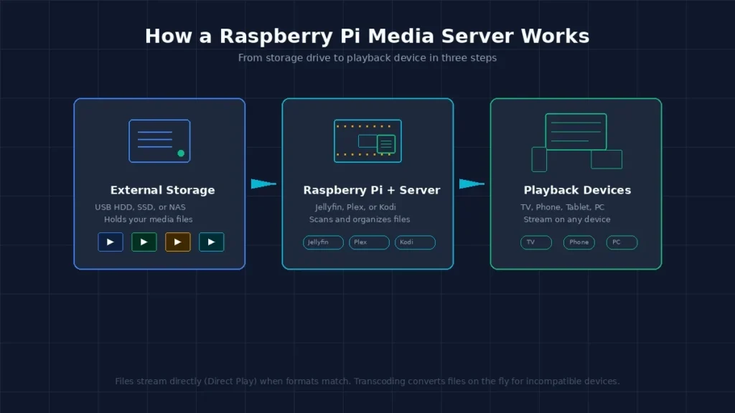
Task: Click the main title How a Raspberry Pi Media Server Works
Action: pos(367,36)
